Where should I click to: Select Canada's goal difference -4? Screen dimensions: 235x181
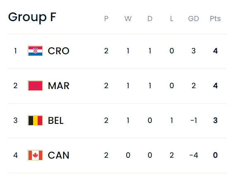[194, 155]
